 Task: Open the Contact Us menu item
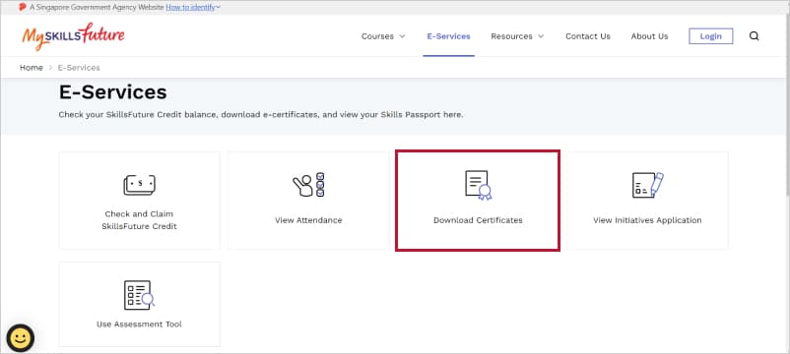click(x=587, y=36)
